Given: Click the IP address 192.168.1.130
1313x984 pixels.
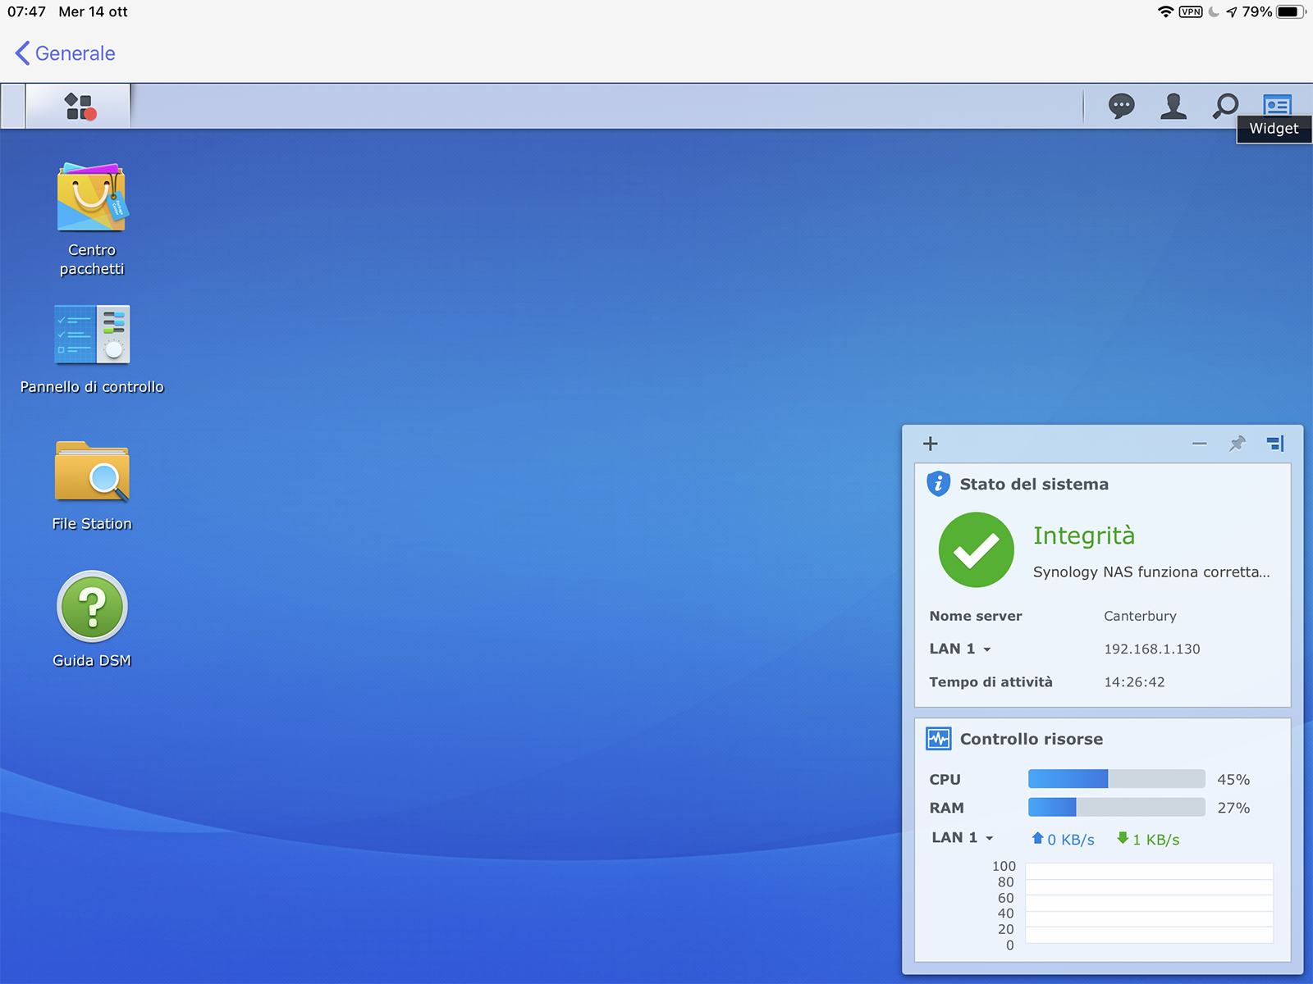Looking at the screenshot, I should tap(1151, 649).
